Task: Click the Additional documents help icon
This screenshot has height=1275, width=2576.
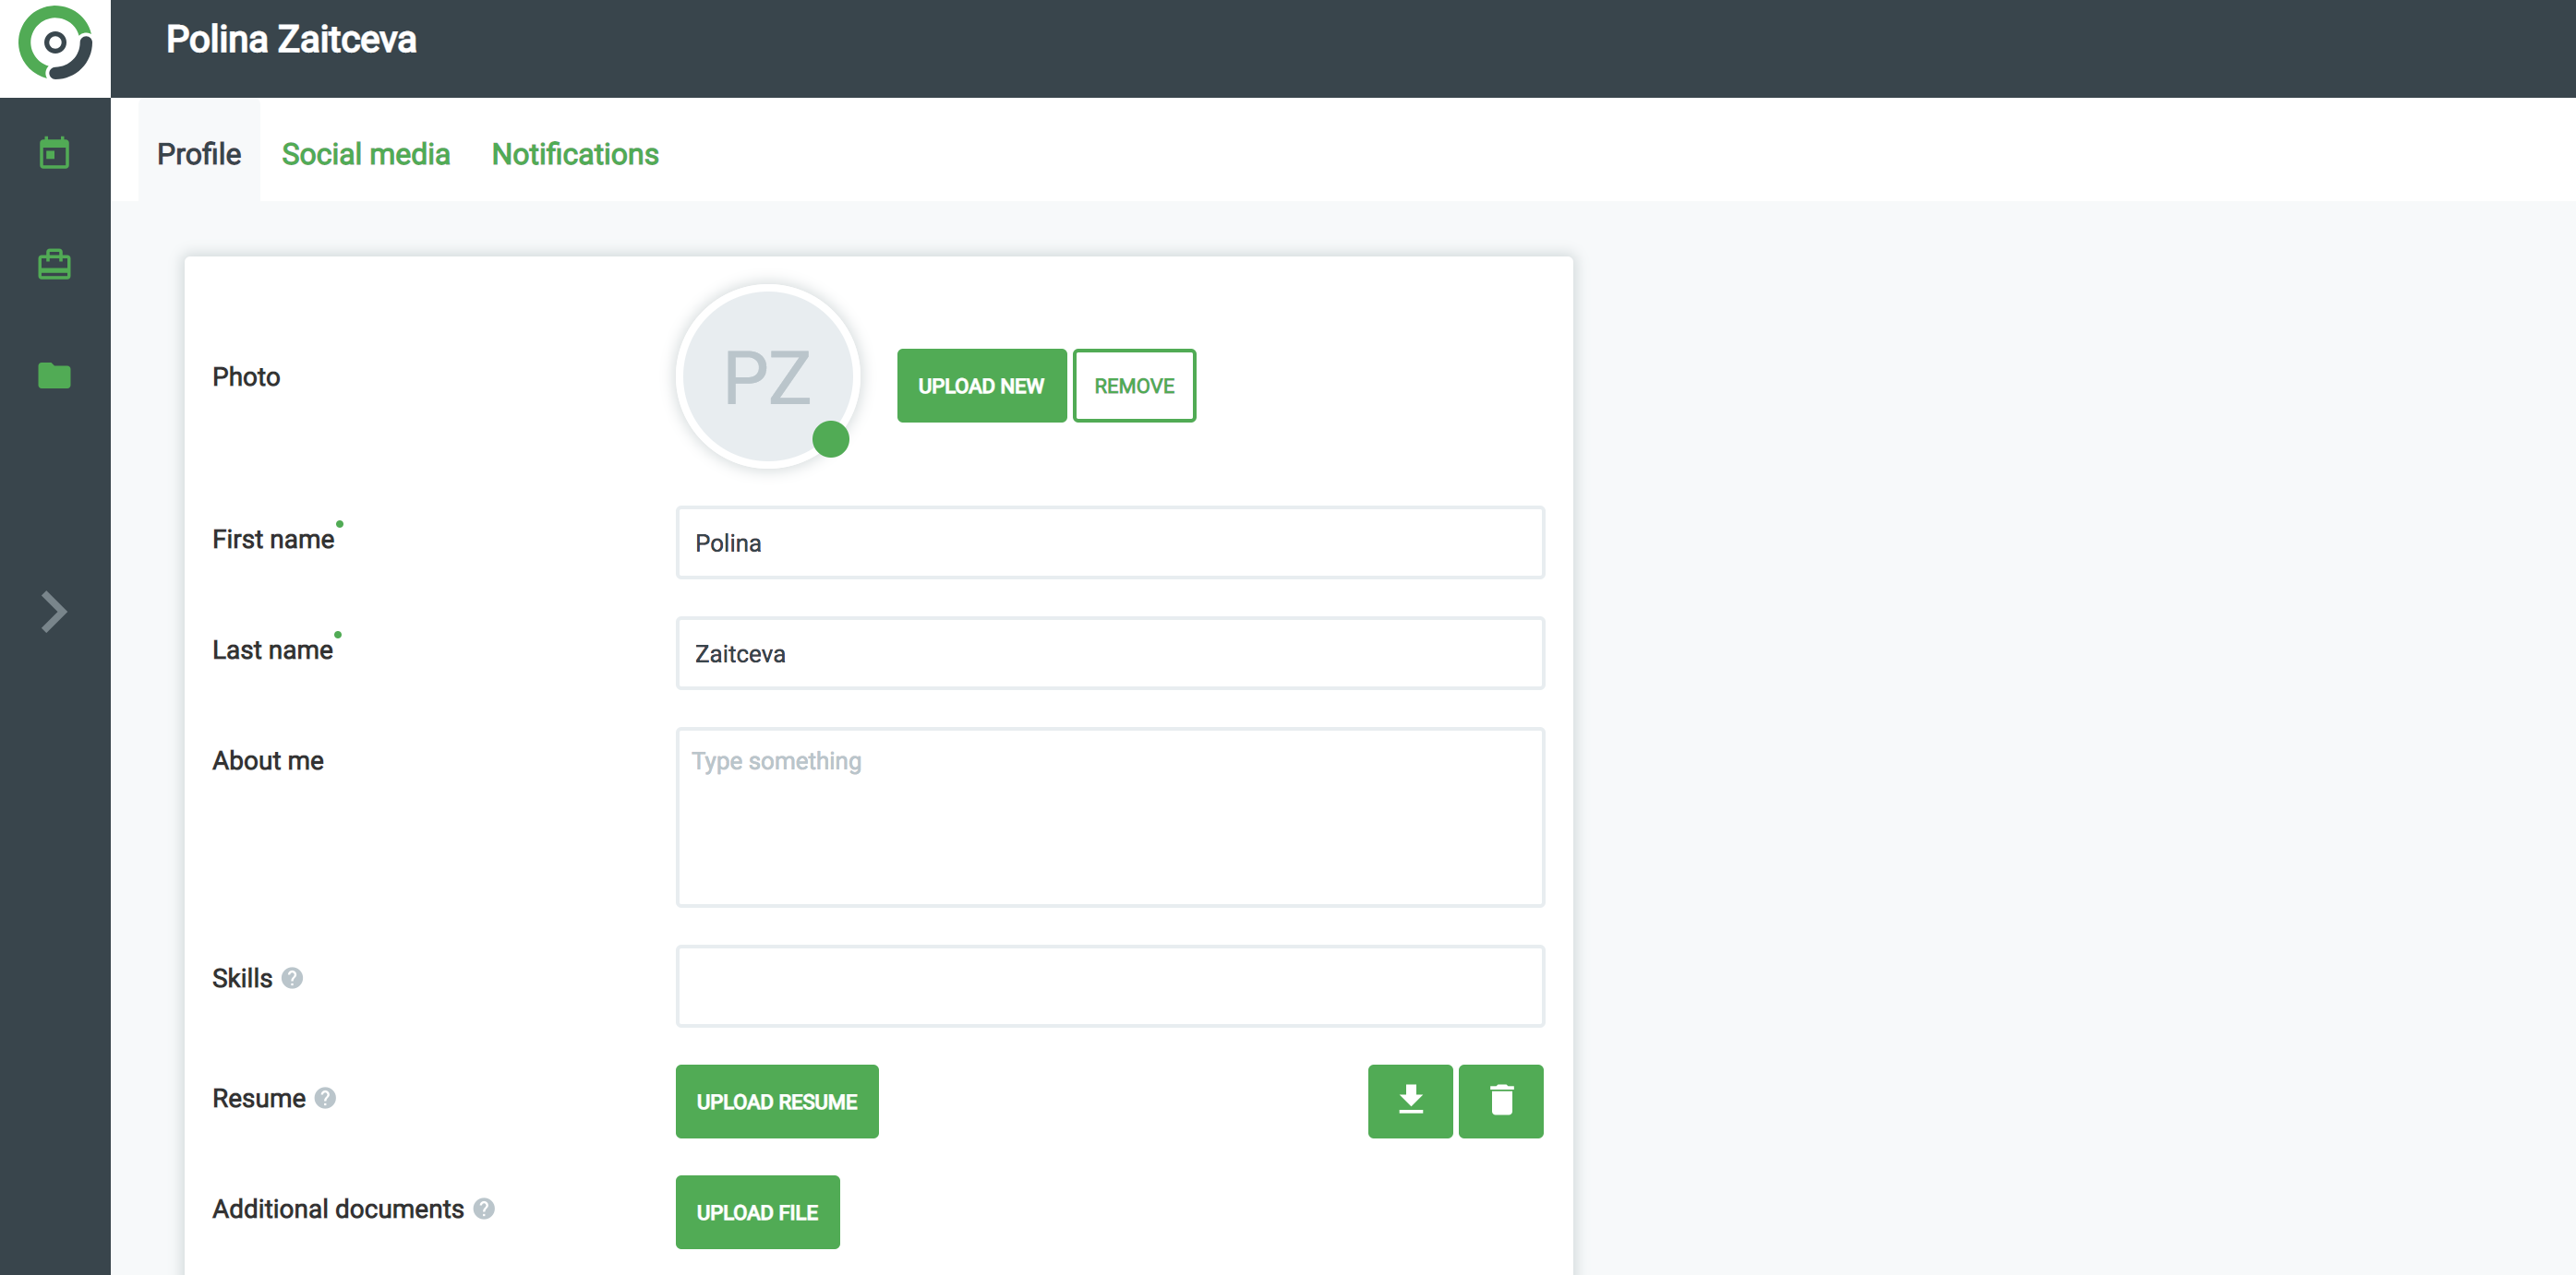Action: [484, 1209]
